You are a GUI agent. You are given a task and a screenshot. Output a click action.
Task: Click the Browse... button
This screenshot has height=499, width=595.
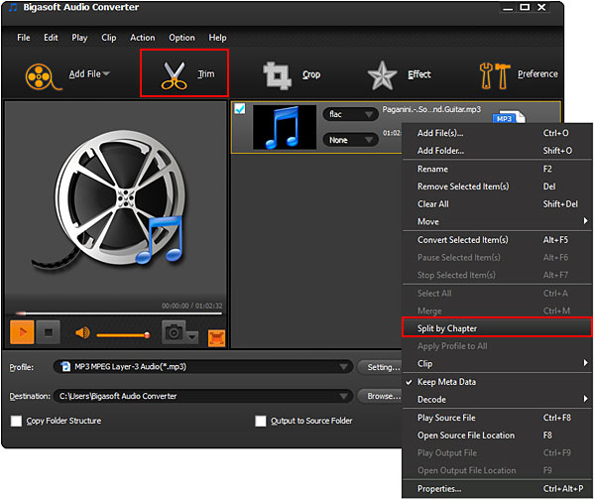click(x=380, y=396)
